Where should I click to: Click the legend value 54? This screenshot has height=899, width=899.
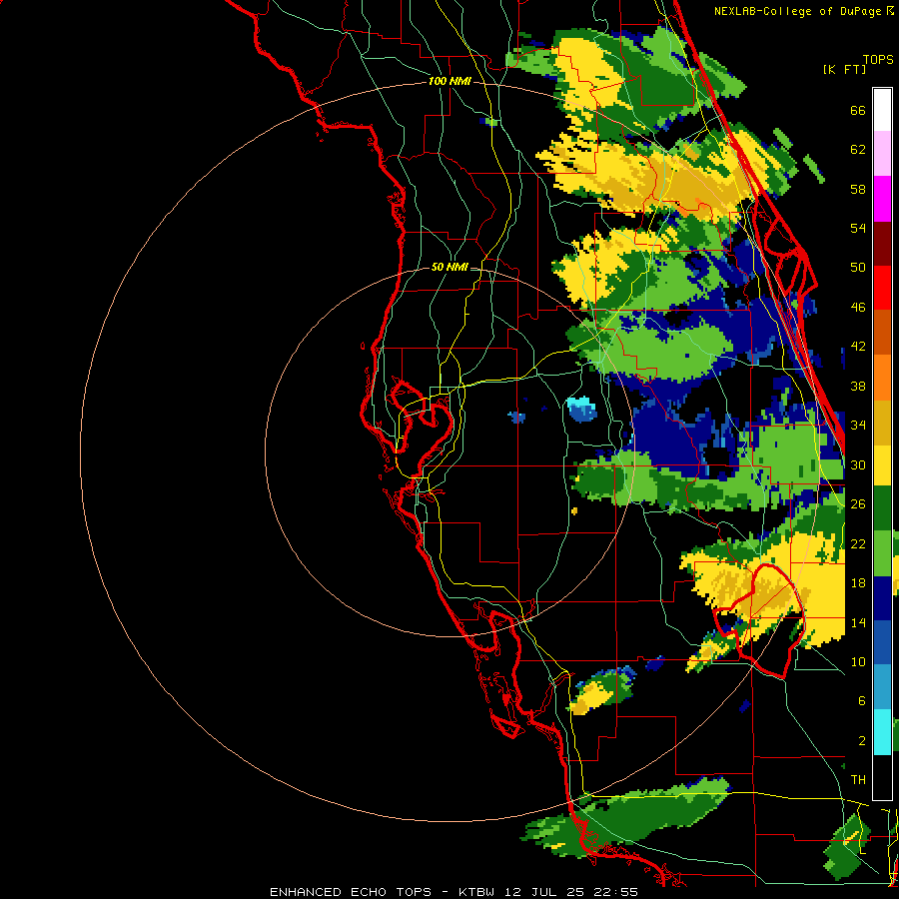[x=858, y=228]
